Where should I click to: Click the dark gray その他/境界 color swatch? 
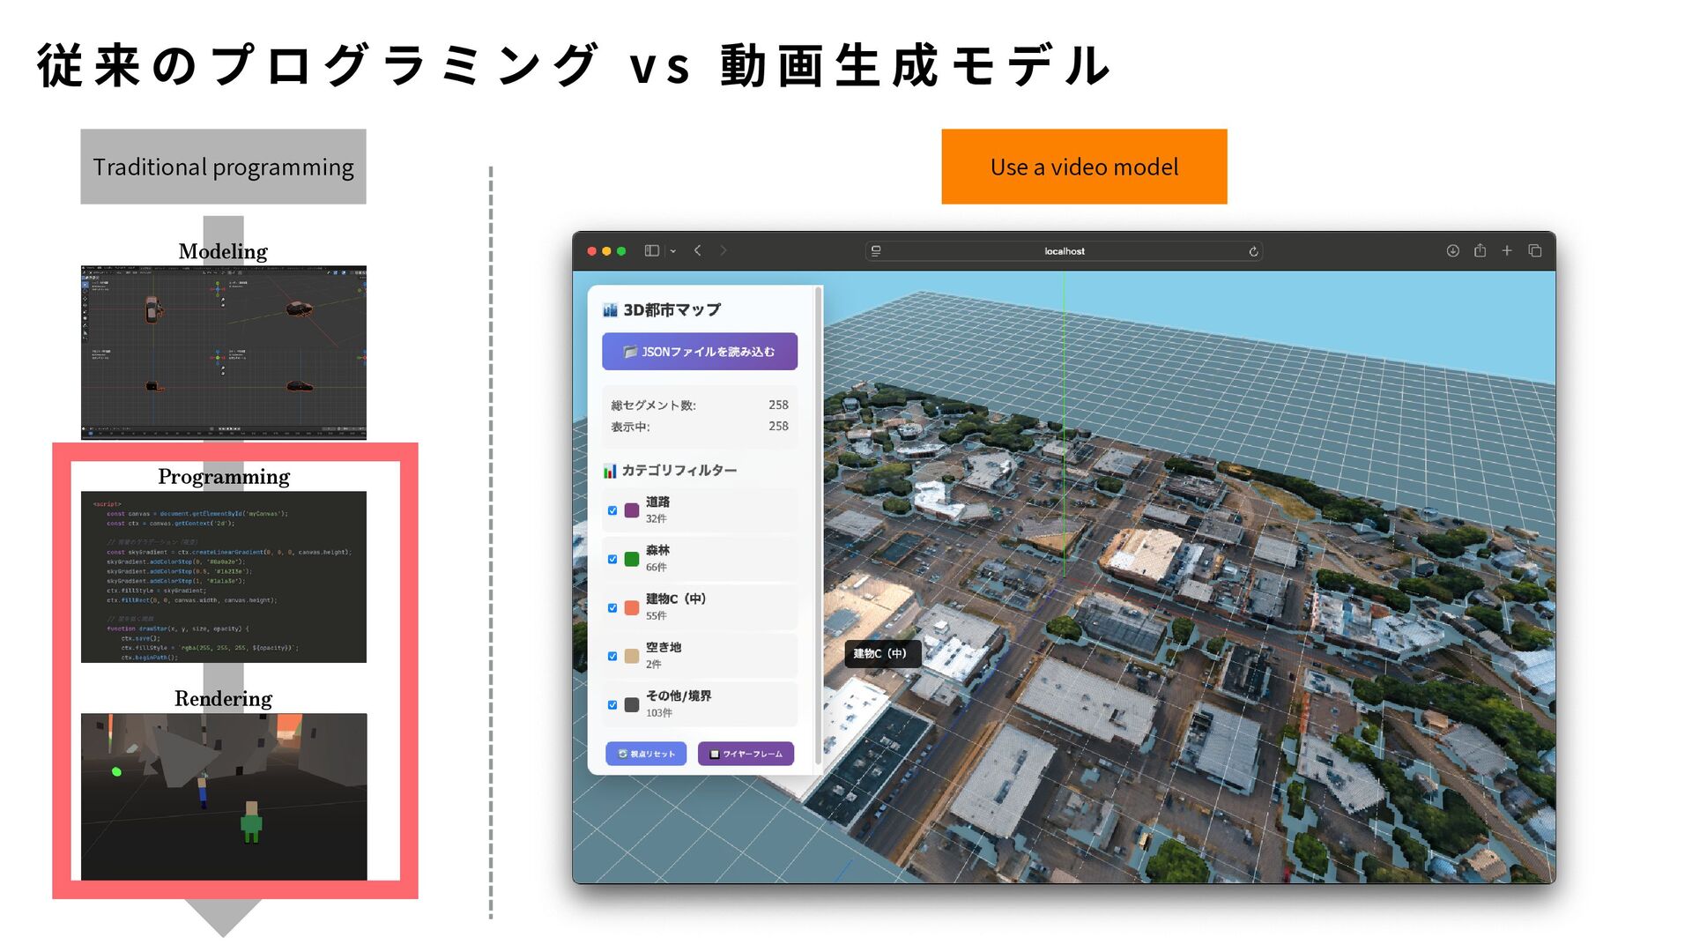point(632,704)
